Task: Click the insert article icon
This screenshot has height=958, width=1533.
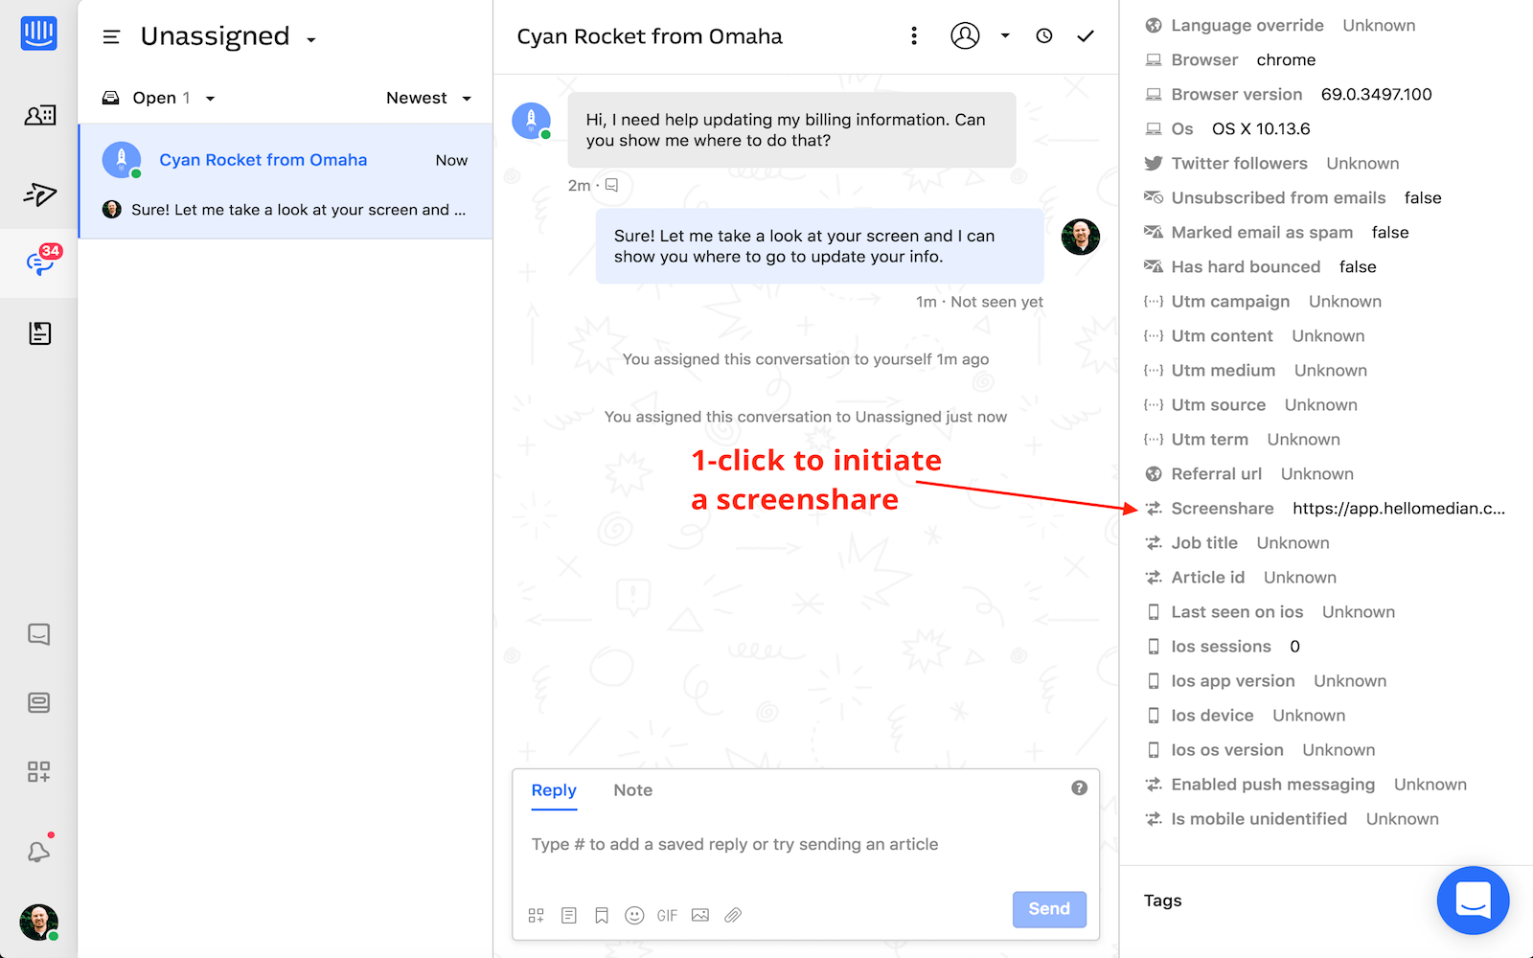Action: pyautogui.click(x=569, y=915)
